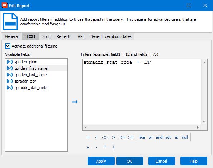Open the Saved Execution States tab
Image resolution: width=213 pixels, height=168 pixels.
[111, 36]
